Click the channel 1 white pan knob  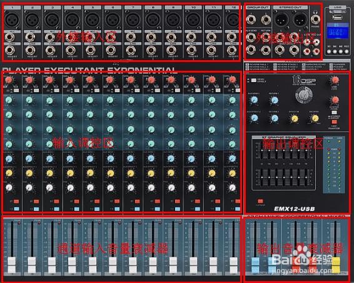9,188
